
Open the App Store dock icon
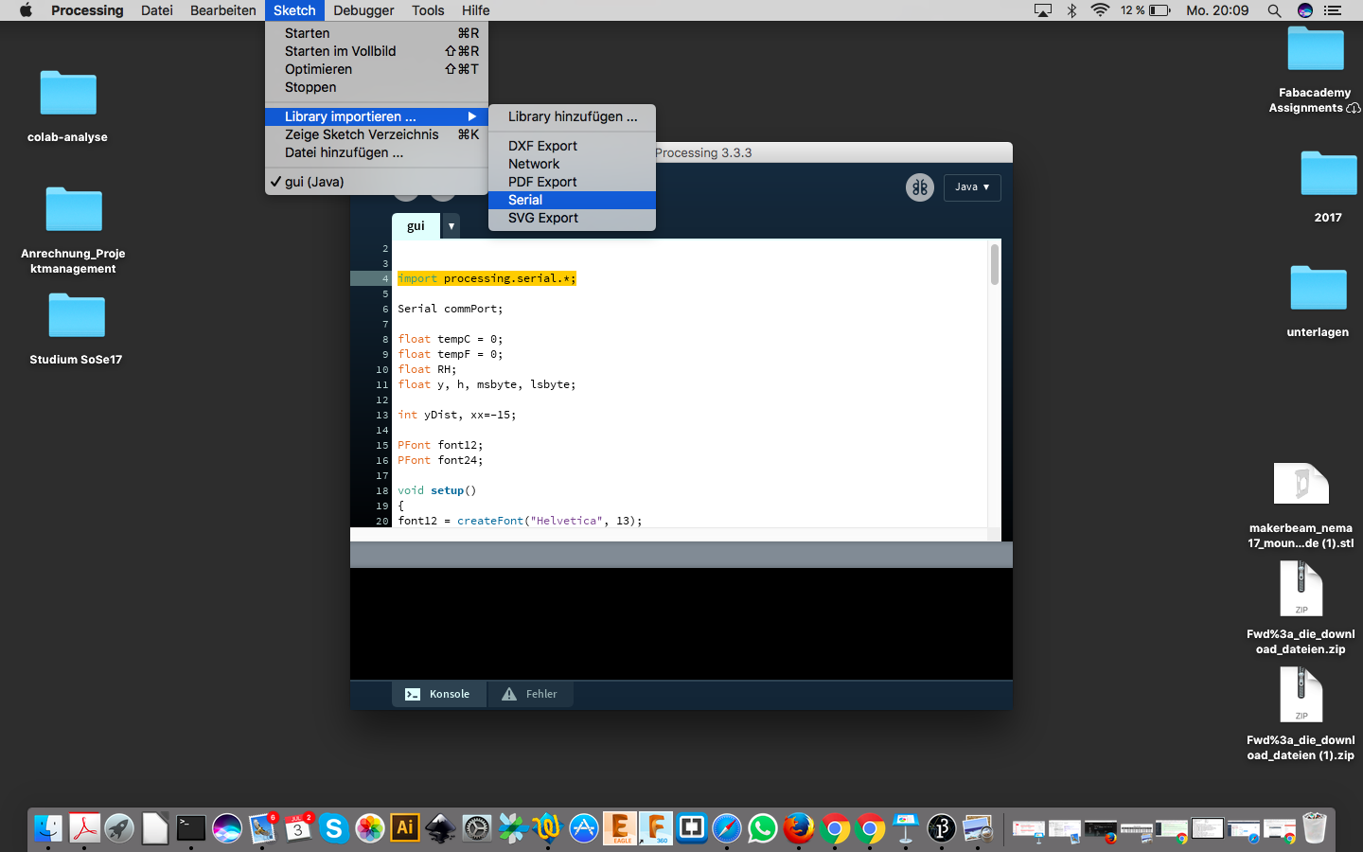click(584, 828)
